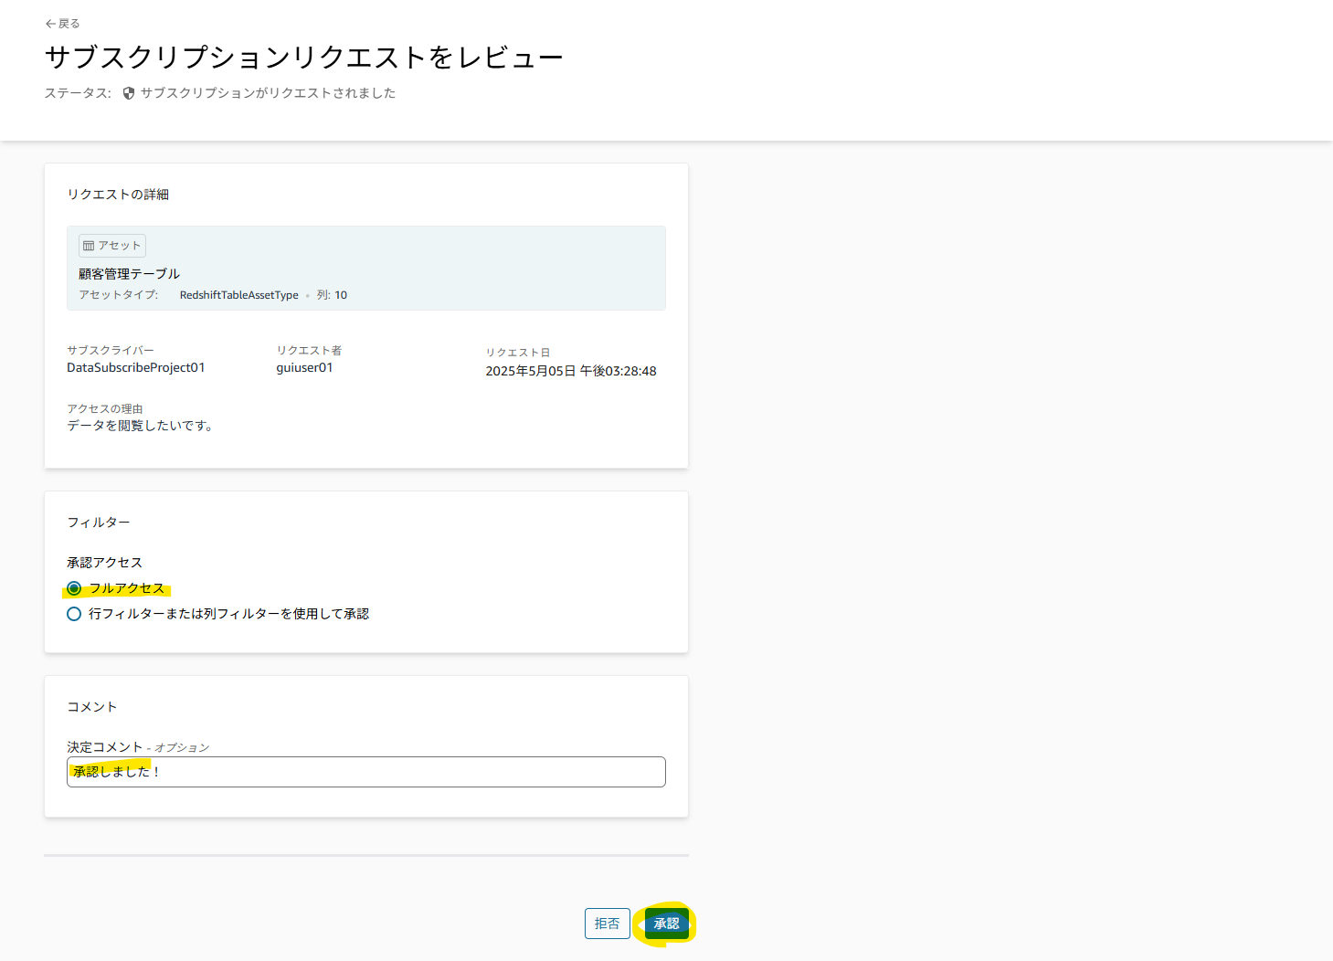Viewport: 1333px width, 961px height.
Task: Click the リクエスト日 label
Action: tap(518, 353)
